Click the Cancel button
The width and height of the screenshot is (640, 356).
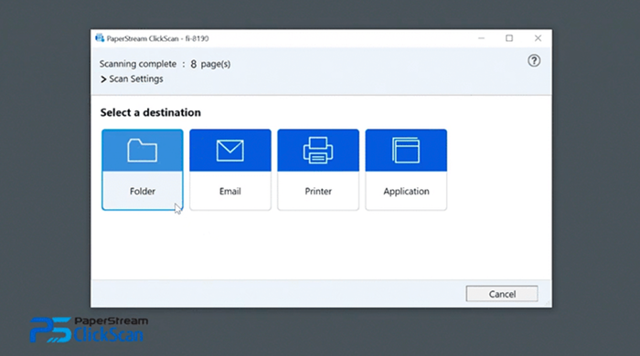(502, 294)
